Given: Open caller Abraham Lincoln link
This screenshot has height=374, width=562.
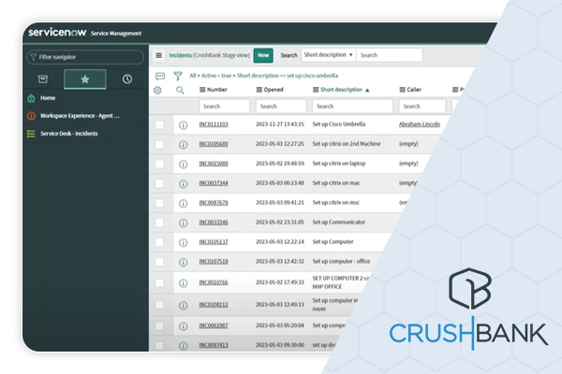Looking at the screenshot, I should pyautogui.click(x=420, y=124).
